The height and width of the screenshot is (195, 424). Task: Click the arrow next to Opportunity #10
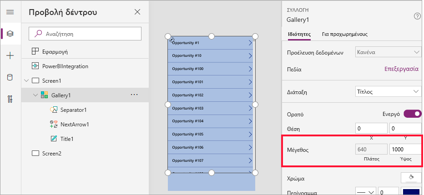(250, 55)
